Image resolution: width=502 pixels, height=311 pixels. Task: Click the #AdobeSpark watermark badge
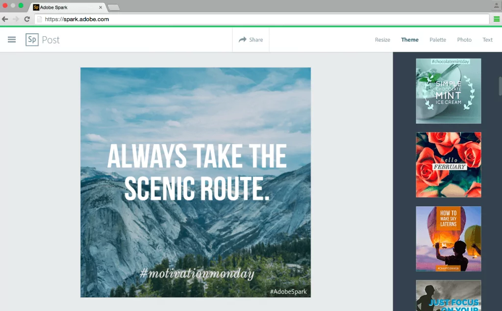[x=288, y=291]
